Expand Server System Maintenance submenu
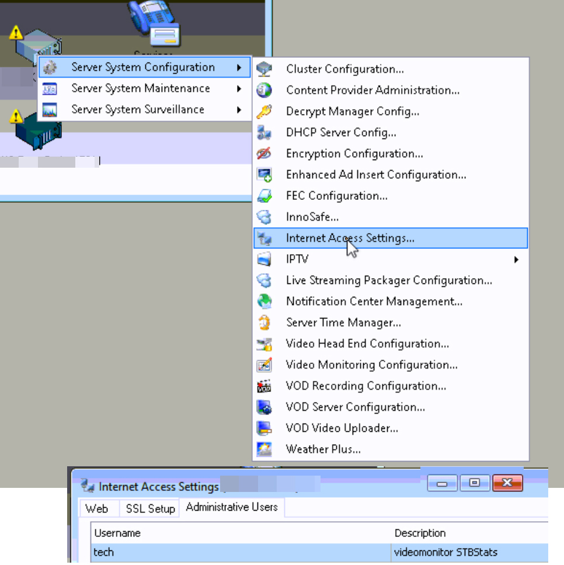Image resolution: width=564 pixels, height=565 pixels. (x=239, y=89)
